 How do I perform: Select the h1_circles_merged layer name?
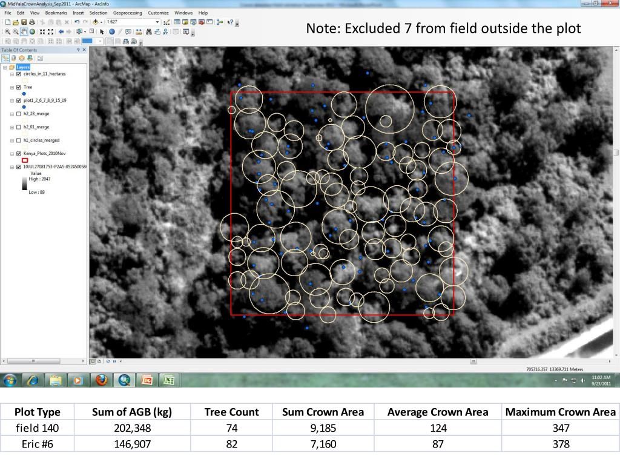click(41, 140)
